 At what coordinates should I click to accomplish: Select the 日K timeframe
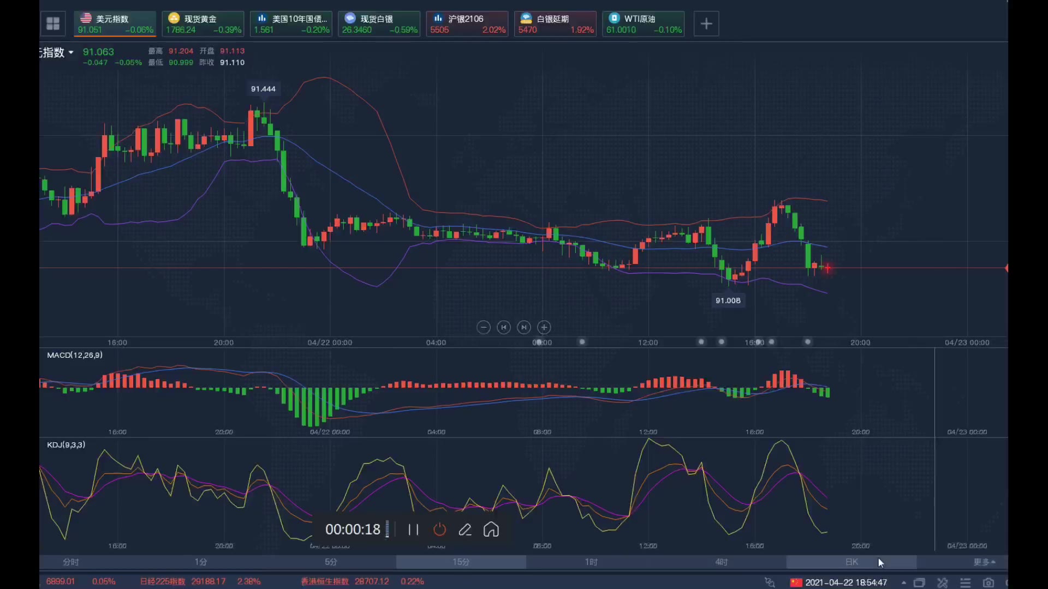[x=851, y=562]
